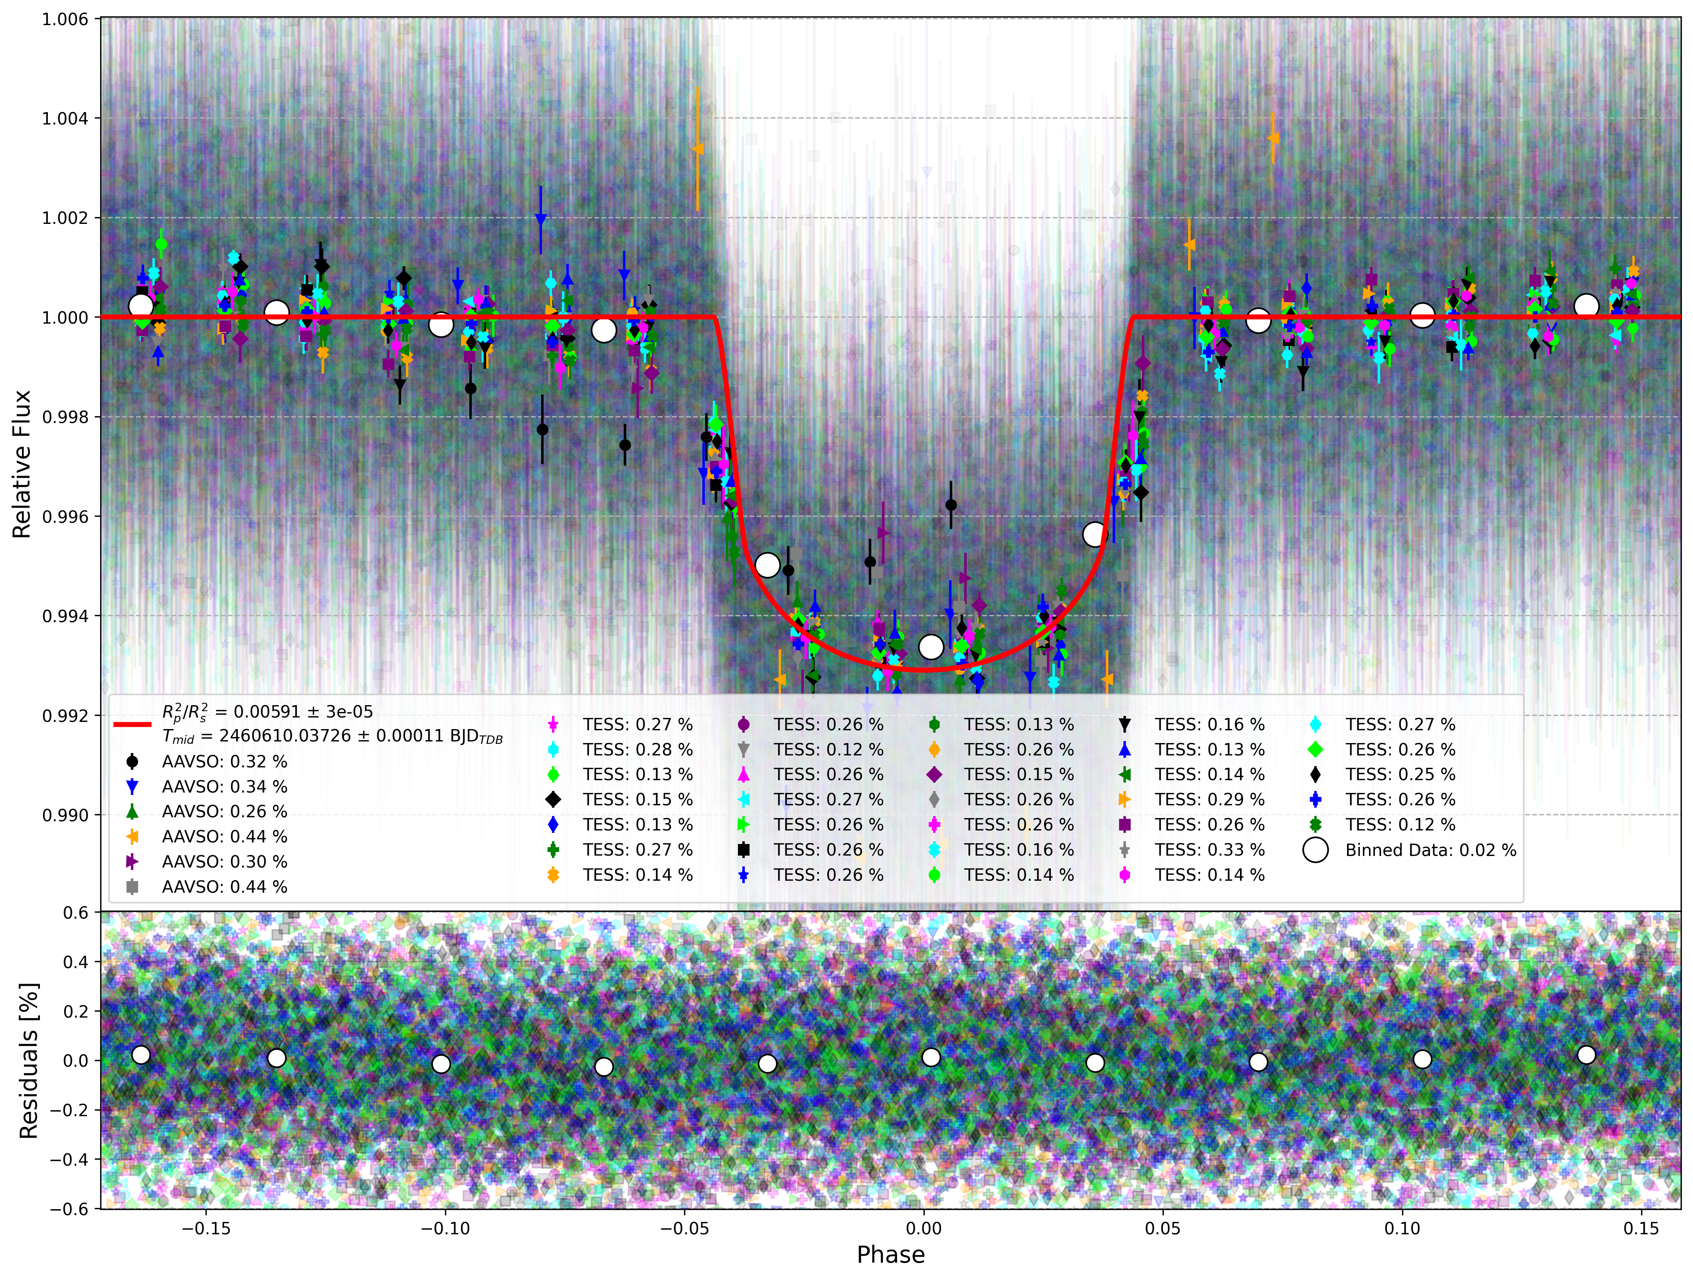The image size is (1693, 1279).
Task: Click the white circle Binned Data legend marker
Action: click(x=1315, y=850)
